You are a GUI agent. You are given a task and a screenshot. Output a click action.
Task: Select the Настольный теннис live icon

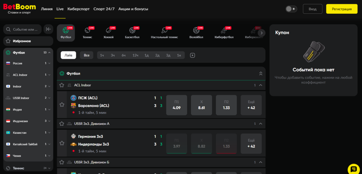coord(164,33)
